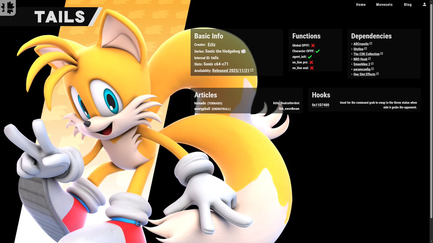Image resolution: width=433 pixels, height=243 pixels.
Task: Click the link_swordbeam text
Action: (x=289, y=109)
